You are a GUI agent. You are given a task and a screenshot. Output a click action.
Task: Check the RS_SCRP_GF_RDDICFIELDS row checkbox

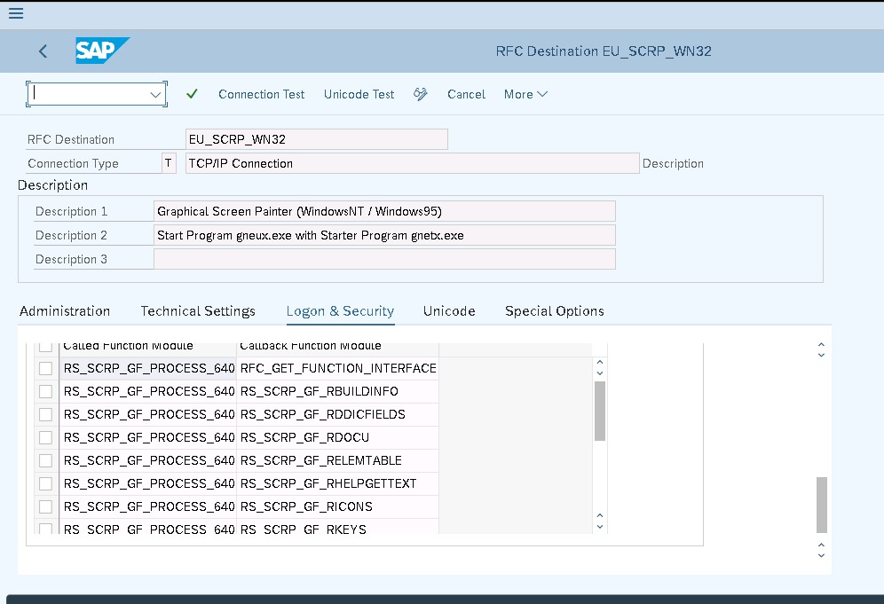click(x=45, y=415)
